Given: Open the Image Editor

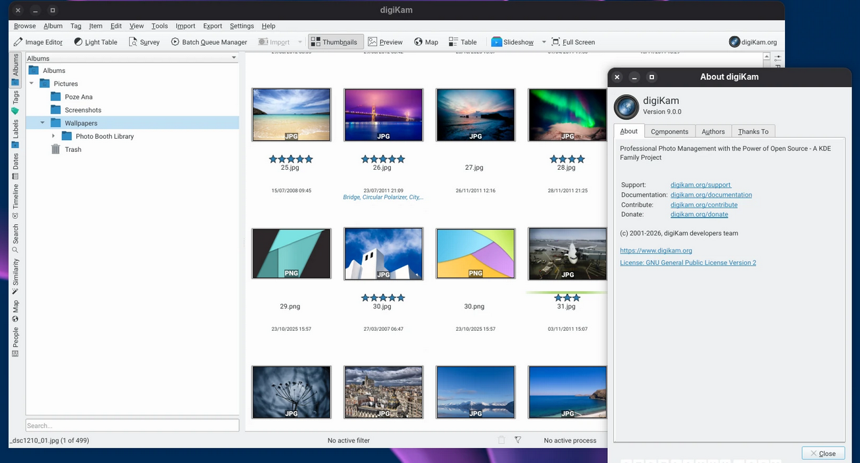Looking at the screenshot, I should click(38, 41).
